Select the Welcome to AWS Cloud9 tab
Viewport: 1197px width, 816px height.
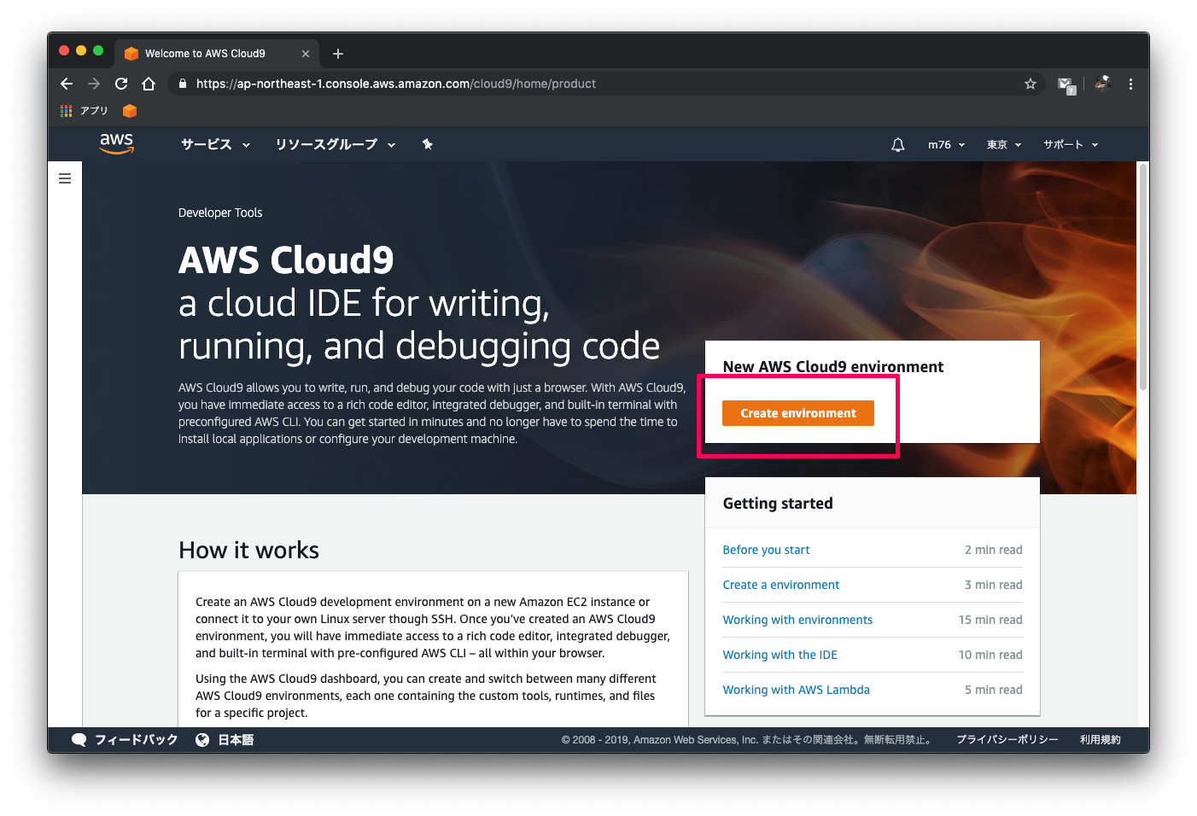click(217, 53)
